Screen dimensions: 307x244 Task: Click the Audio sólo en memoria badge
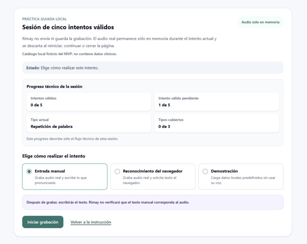click(x=260, y=22)
